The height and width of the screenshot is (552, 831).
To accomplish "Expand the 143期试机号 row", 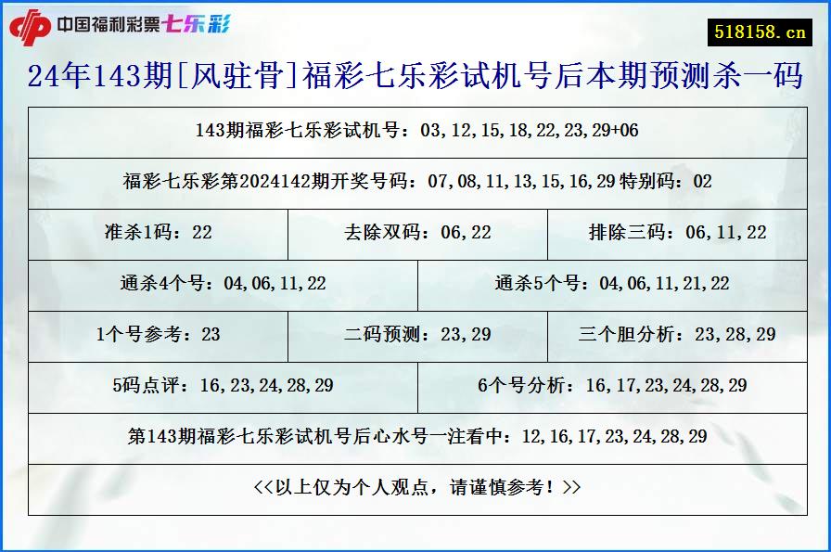I will pyautogui.click(x=415, y=133).
